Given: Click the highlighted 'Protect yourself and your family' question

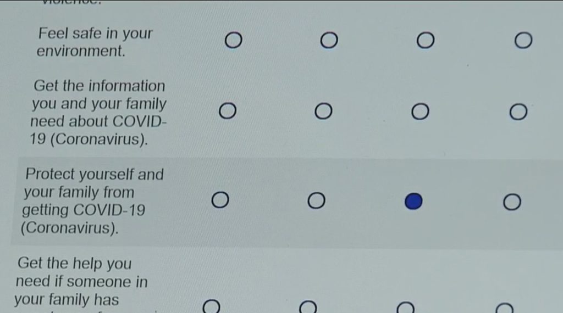Looking at the screenshot, I should coord(93,201).
